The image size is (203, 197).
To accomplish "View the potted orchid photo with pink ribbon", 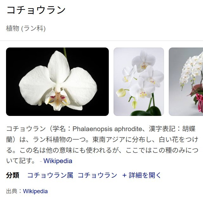I will (186, 82).
